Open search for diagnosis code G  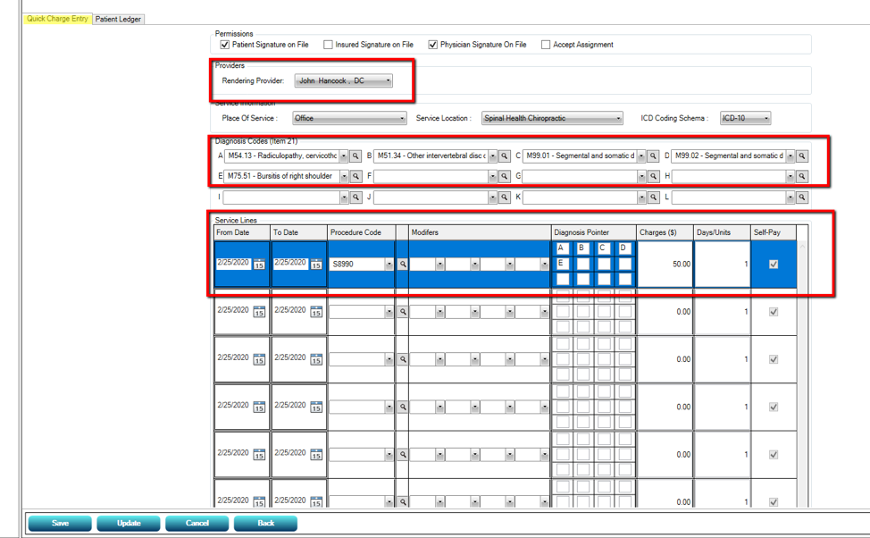pyautogui.click(x=654, y=177)
